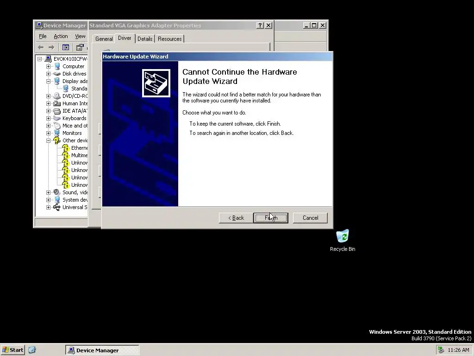The width and height of the screenshot is (474, 356).
Task: Click Finish in the Hardware Update Wizard
Action: coord(271,218)
